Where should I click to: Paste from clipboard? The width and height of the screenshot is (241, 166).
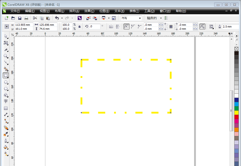[48, 18]
